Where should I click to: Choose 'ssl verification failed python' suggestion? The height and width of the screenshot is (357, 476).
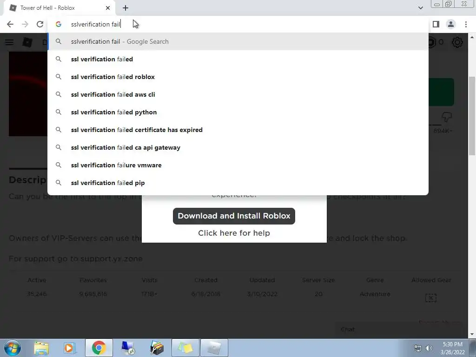[x=238, y=112]
